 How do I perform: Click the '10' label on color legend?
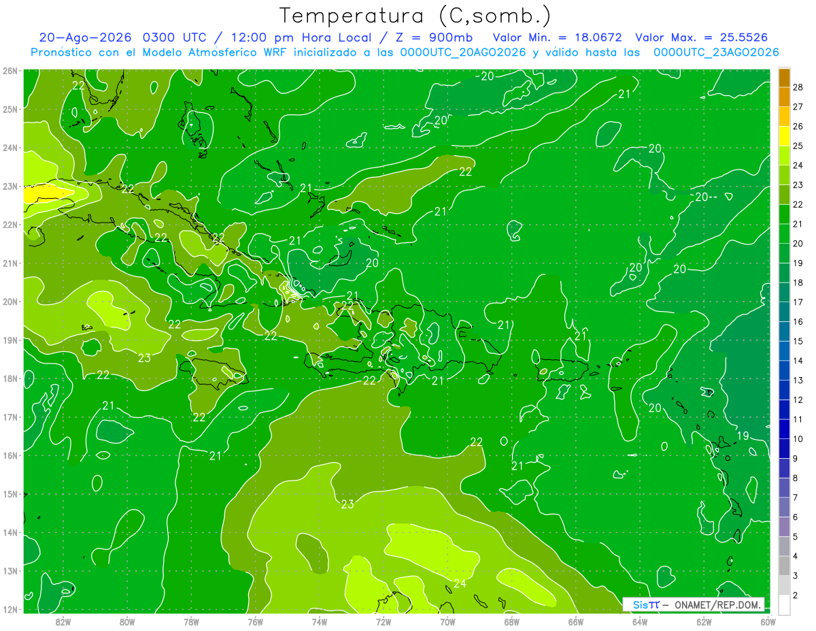pyautogui.click(x=798, y=438)
